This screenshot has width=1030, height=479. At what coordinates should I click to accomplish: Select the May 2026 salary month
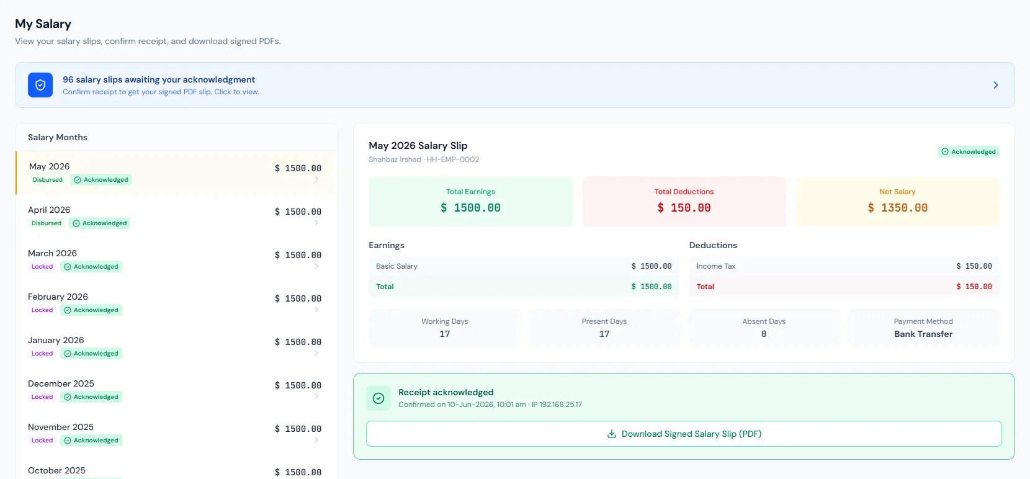click(176, 173)
